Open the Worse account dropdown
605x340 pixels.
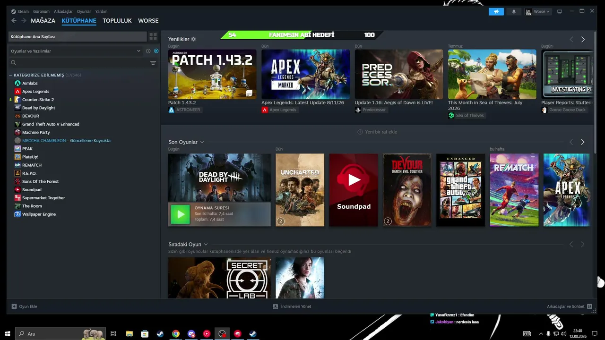click(538, 11)
